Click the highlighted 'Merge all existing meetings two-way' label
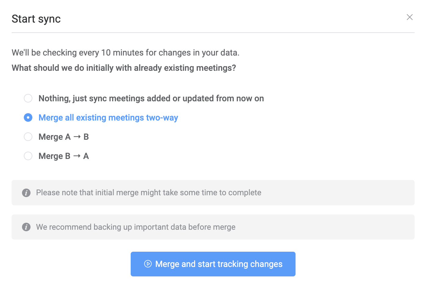This screenshot has height=288, width=425. tap(108, 117)
